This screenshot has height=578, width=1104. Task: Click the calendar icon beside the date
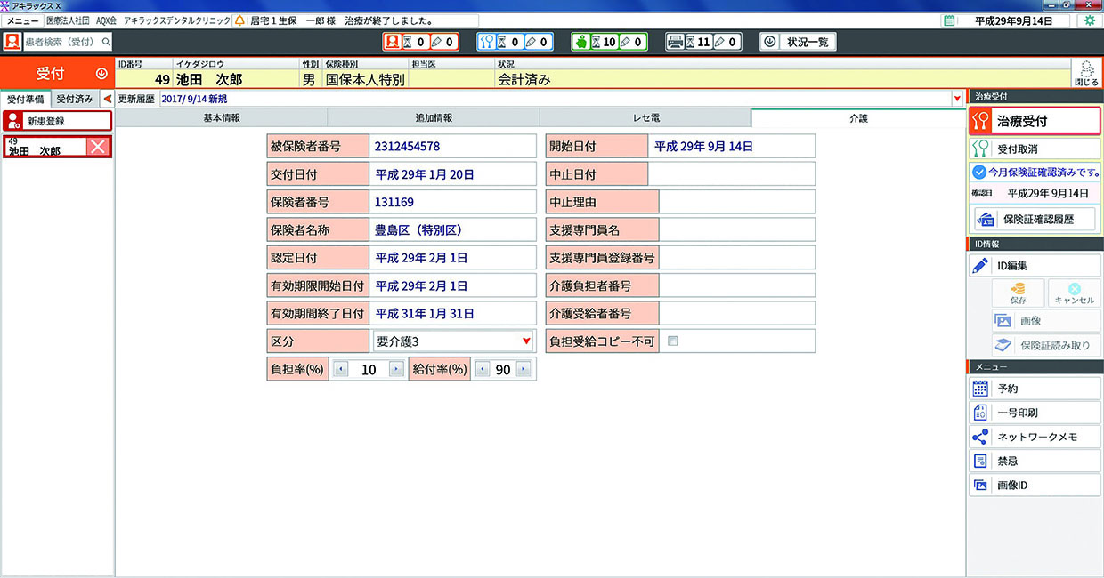pyautogui.click(x=949, y=20)
